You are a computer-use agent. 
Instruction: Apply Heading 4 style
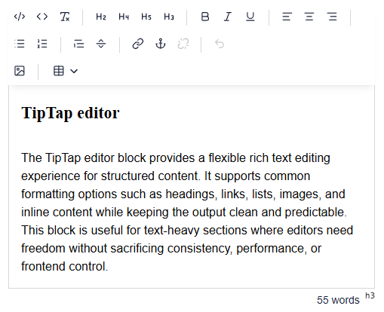click(124, 17)
